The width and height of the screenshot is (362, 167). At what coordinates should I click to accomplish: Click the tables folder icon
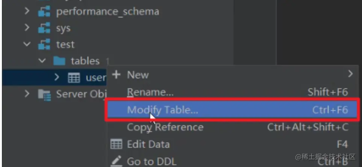tap(59, 61)
